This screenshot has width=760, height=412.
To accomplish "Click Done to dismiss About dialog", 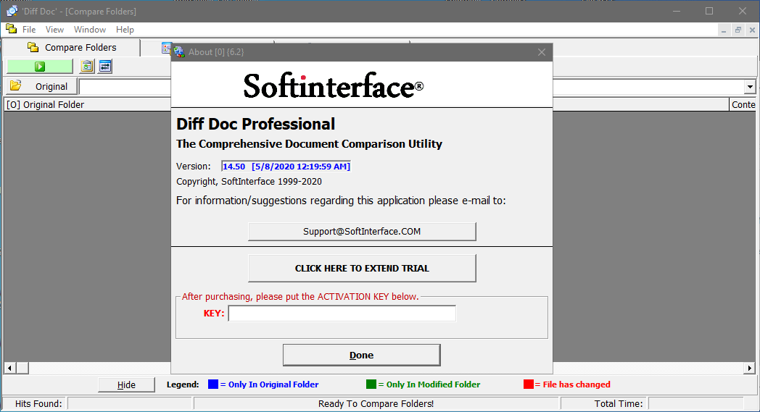I will tap(362, 355).
